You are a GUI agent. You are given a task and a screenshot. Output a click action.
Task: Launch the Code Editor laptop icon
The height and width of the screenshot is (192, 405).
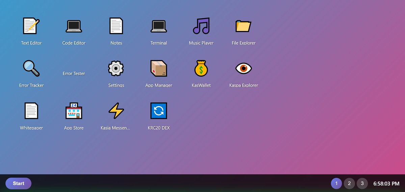(74, 26)
